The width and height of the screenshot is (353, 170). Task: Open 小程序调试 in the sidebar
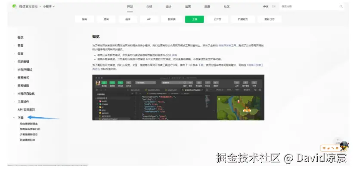click(25, 70)
